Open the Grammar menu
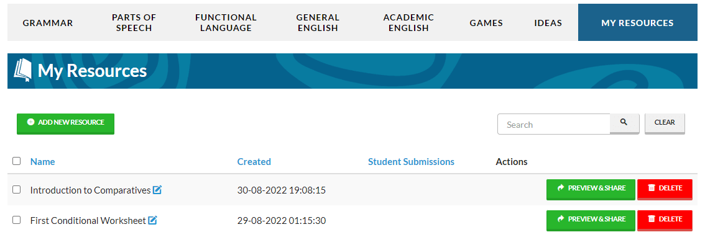Viewport: 705px width, 245px height. (x=48, y=23)
